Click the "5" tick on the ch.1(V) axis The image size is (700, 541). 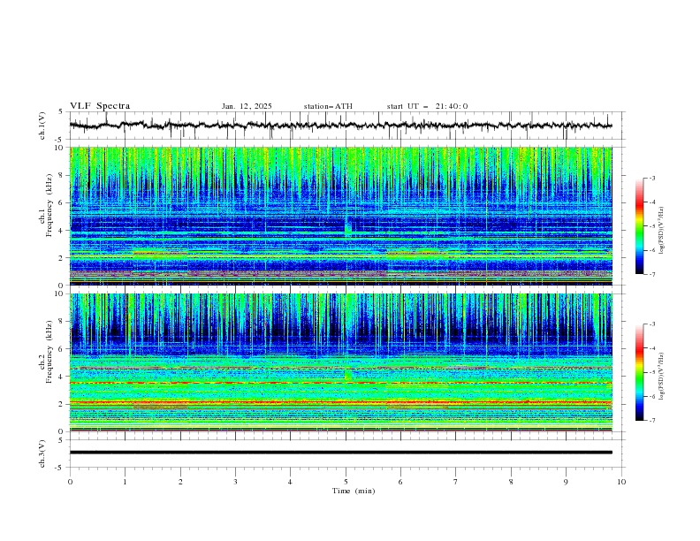[61, 112]
